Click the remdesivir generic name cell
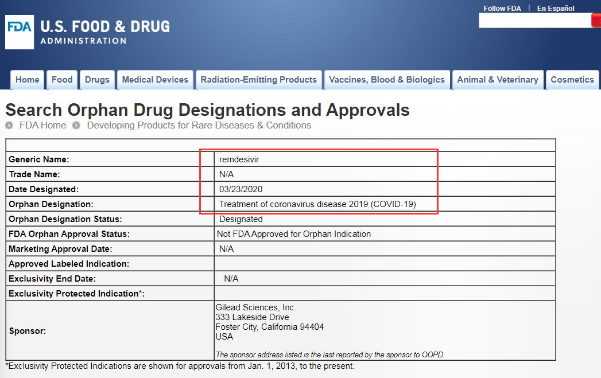Screen dimensions: 601x378 pos(385,159)
